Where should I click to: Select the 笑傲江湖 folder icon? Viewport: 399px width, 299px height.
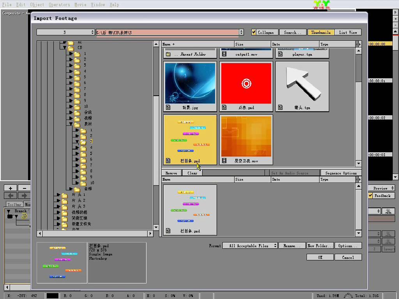click(x=65, y=219)
